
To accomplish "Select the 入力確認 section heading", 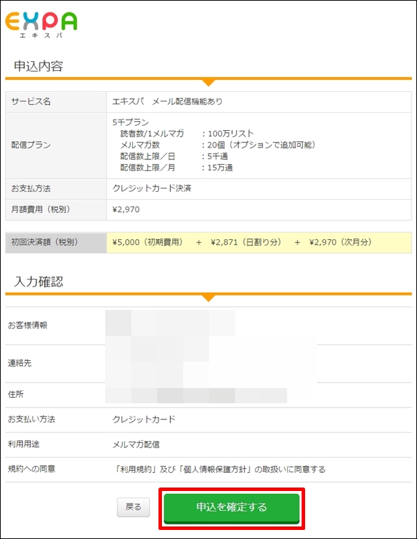I will 38,282.
